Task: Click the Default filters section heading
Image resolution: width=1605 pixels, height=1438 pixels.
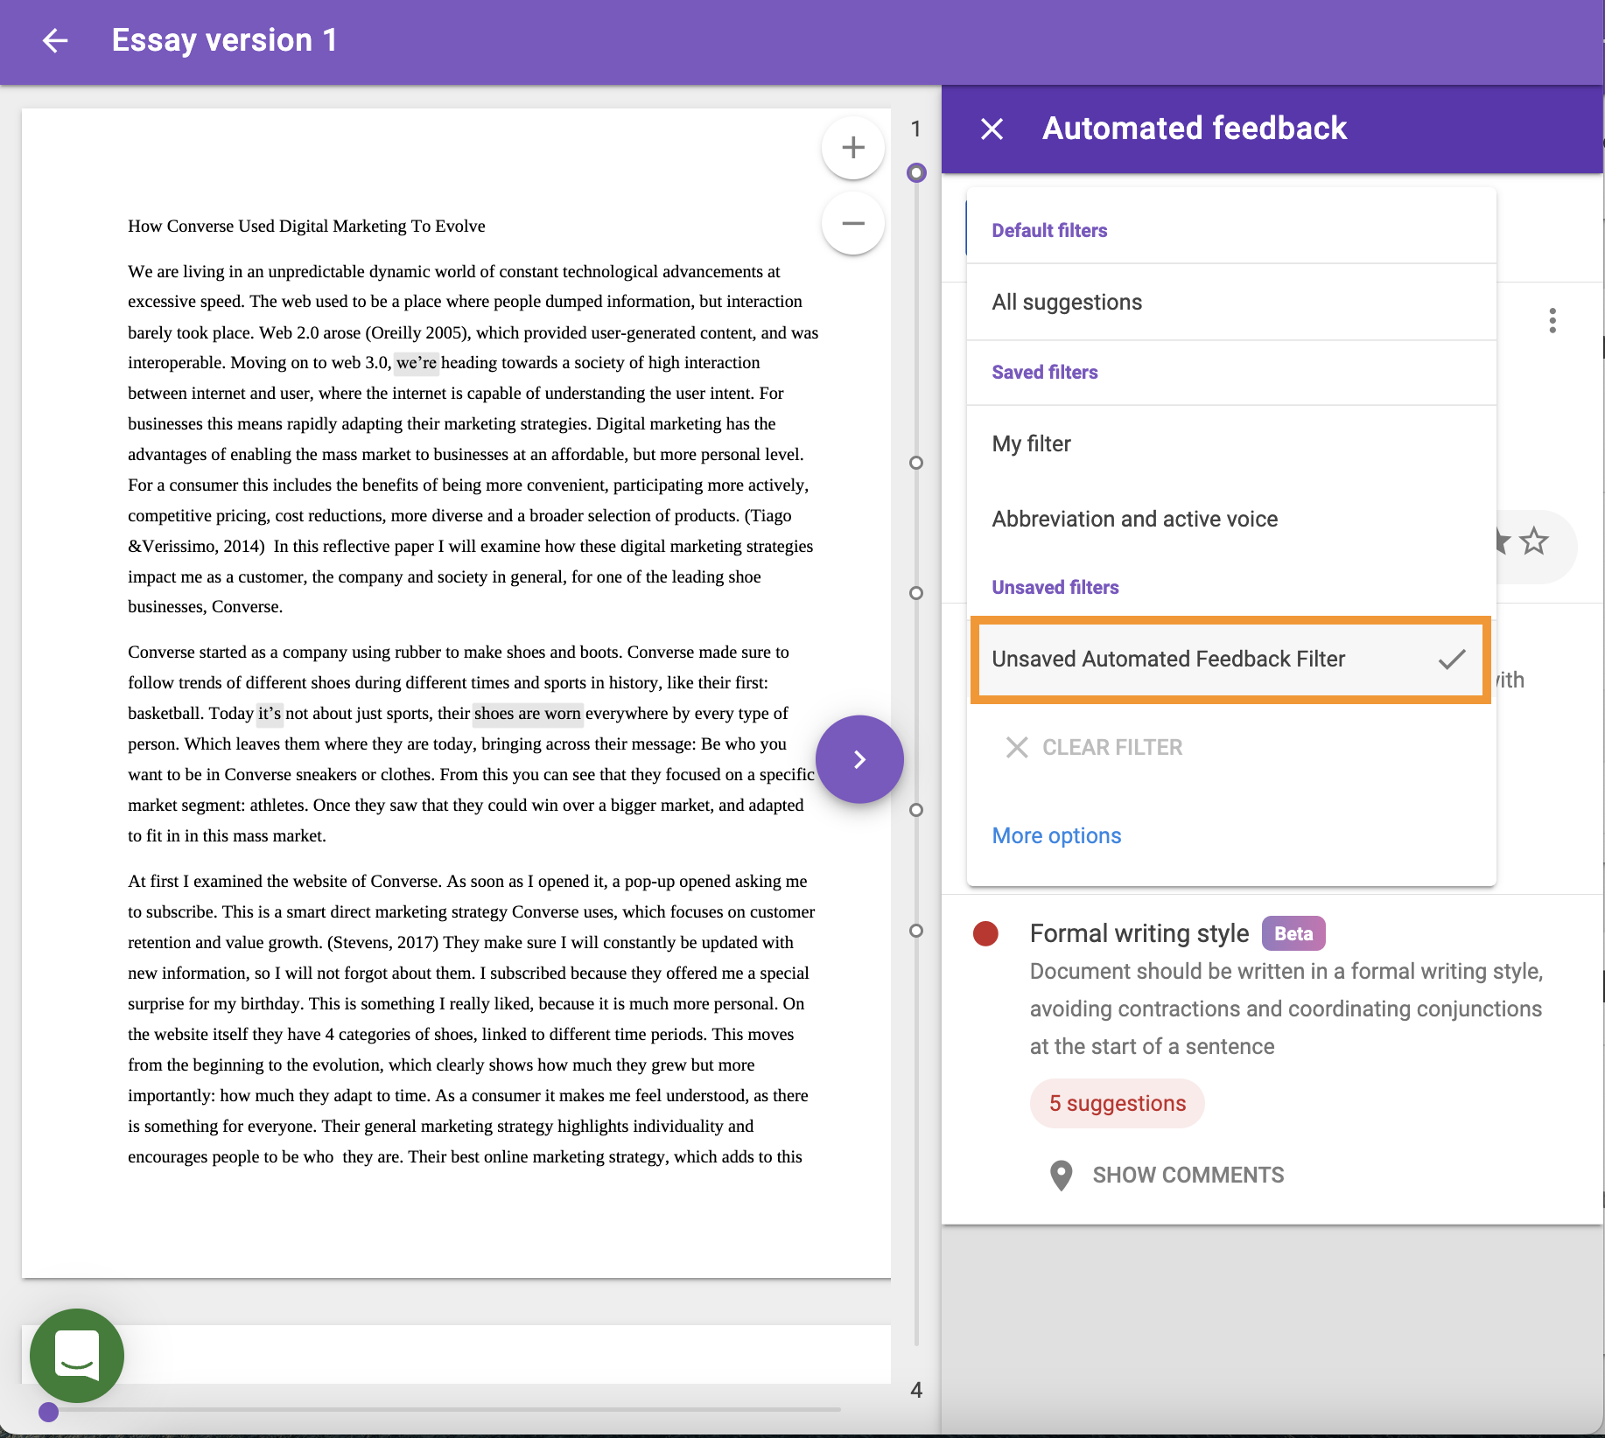Action: pos(1049,230)
